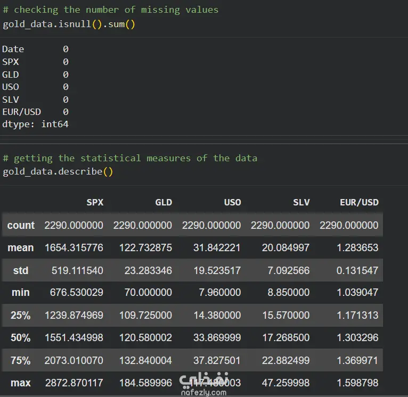Select EUR/USD min value 1.039047
Screen dimensions: 408x397
tap(357, 293)
